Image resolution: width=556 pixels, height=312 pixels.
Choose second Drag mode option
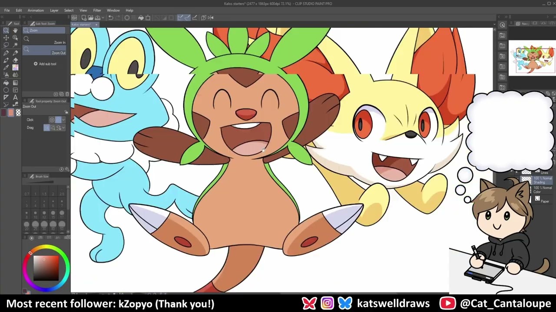[53, 127]
